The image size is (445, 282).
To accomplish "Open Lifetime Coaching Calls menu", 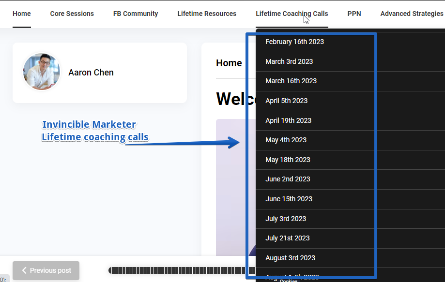I will (x=292, y=14).
